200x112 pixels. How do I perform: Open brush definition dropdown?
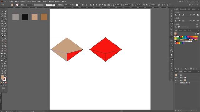tap(56, 5)
